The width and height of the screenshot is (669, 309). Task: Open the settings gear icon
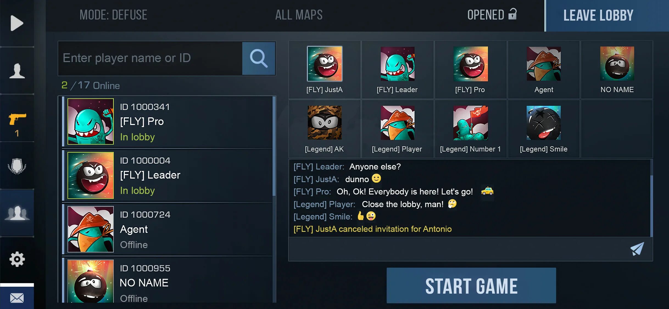tap(17, 259)
